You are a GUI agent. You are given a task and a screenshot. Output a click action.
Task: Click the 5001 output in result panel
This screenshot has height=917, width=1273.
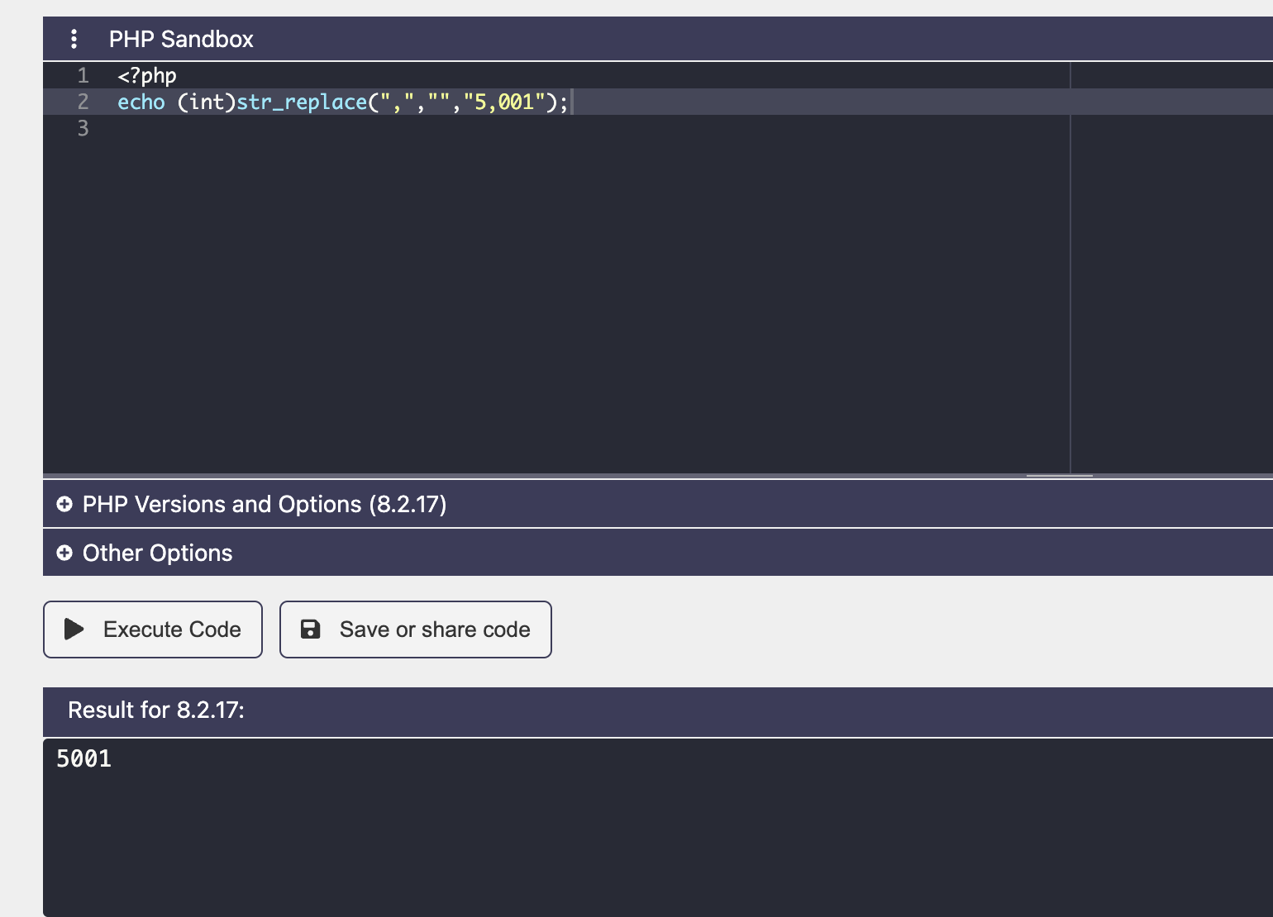pos(84,758)
